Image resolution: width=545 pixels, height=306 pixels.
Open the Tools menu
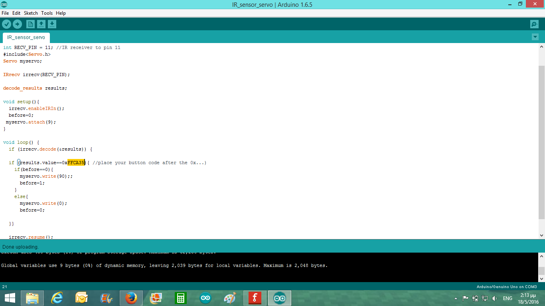47,13
